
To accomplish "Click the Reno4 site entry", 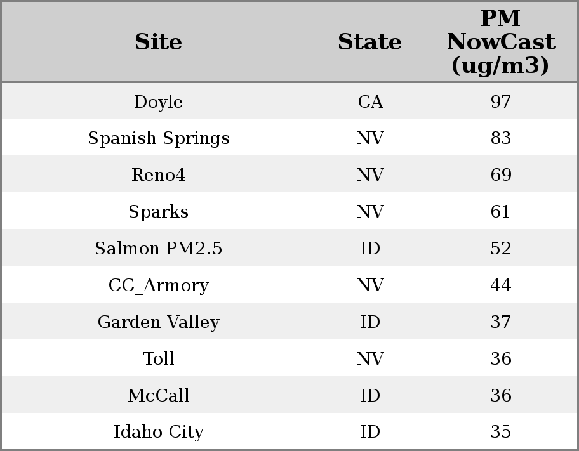I will (159, 175).
